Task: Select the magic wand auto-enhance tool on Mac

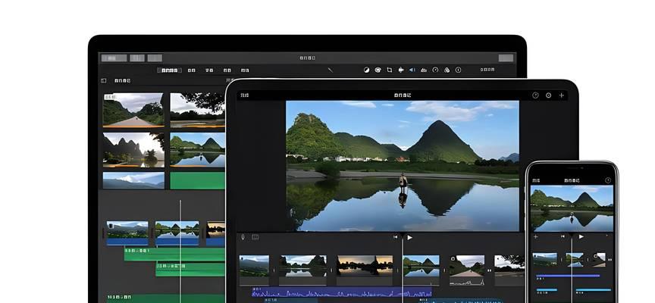Action: (330, 70)
